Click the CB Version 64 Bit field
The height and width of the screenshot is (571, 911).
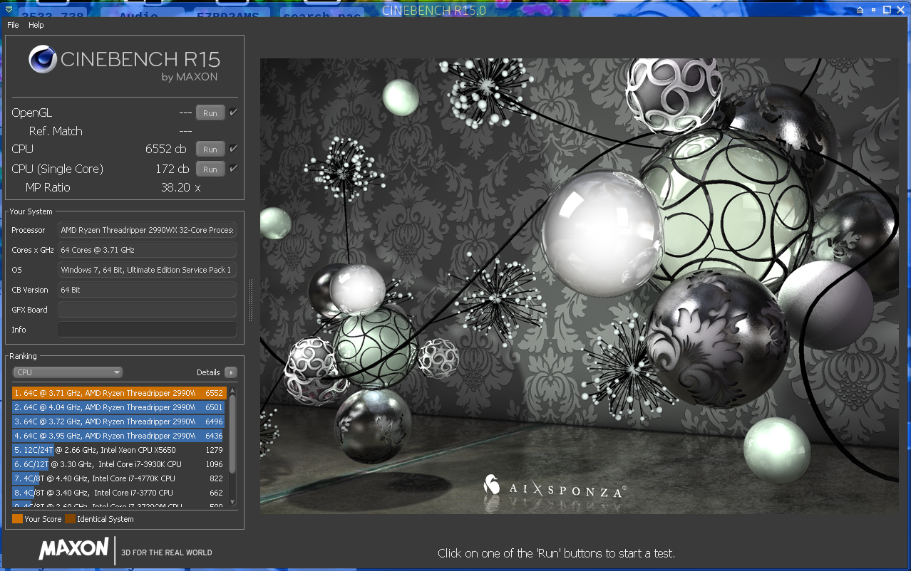(x=147, y=290)
